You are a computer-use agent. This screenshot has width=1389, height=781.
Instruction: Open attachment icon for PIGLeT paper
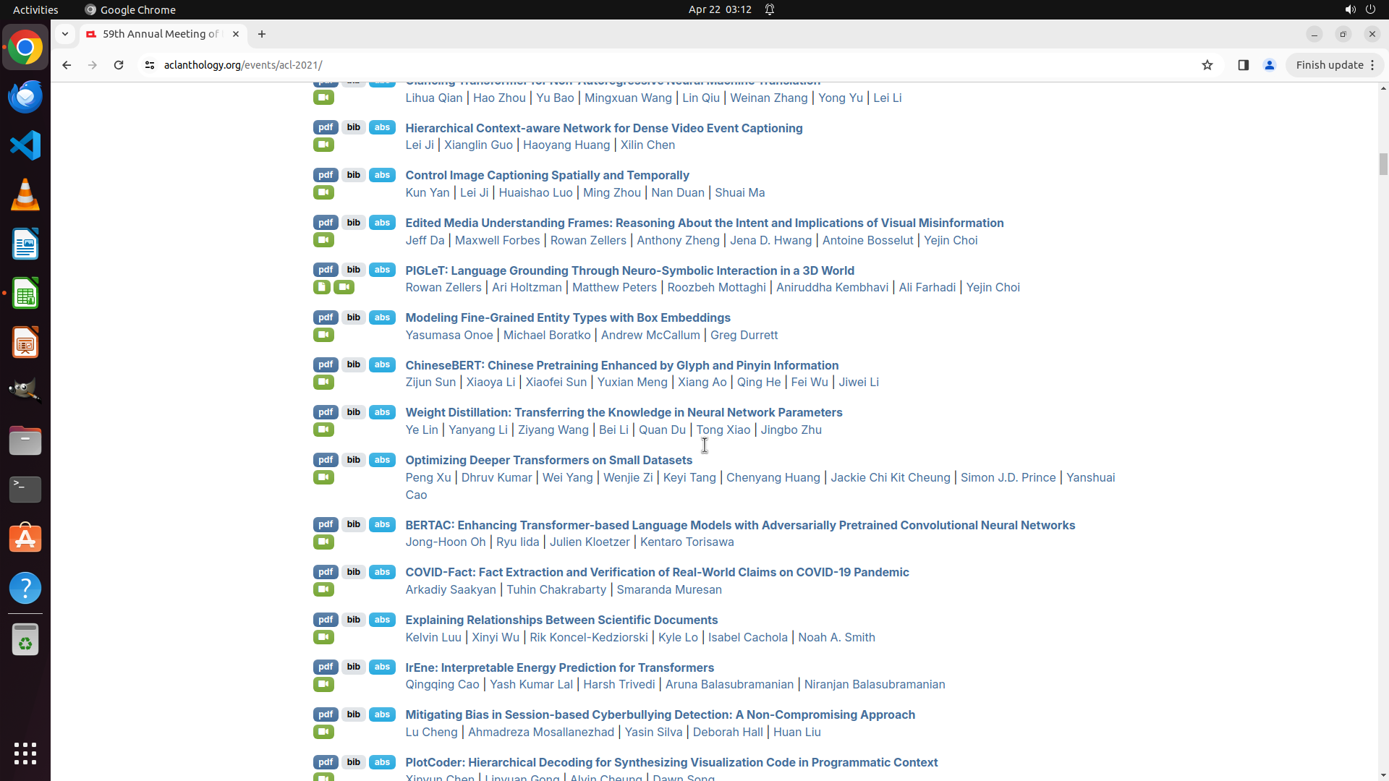point(321,287)
